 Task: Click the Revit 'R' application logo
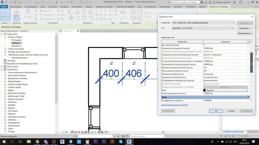[x=2, y=2]
